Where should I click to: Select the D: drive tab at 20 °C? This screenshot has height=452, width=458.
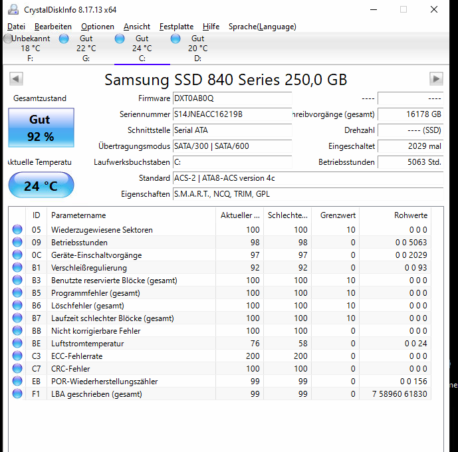[x=197, y=49]
